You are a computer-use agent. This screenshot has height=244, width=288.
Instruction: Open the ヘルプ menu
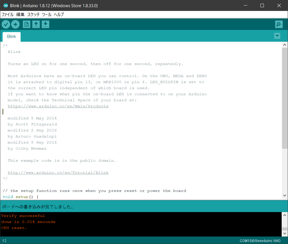click(x=59, y=15)
